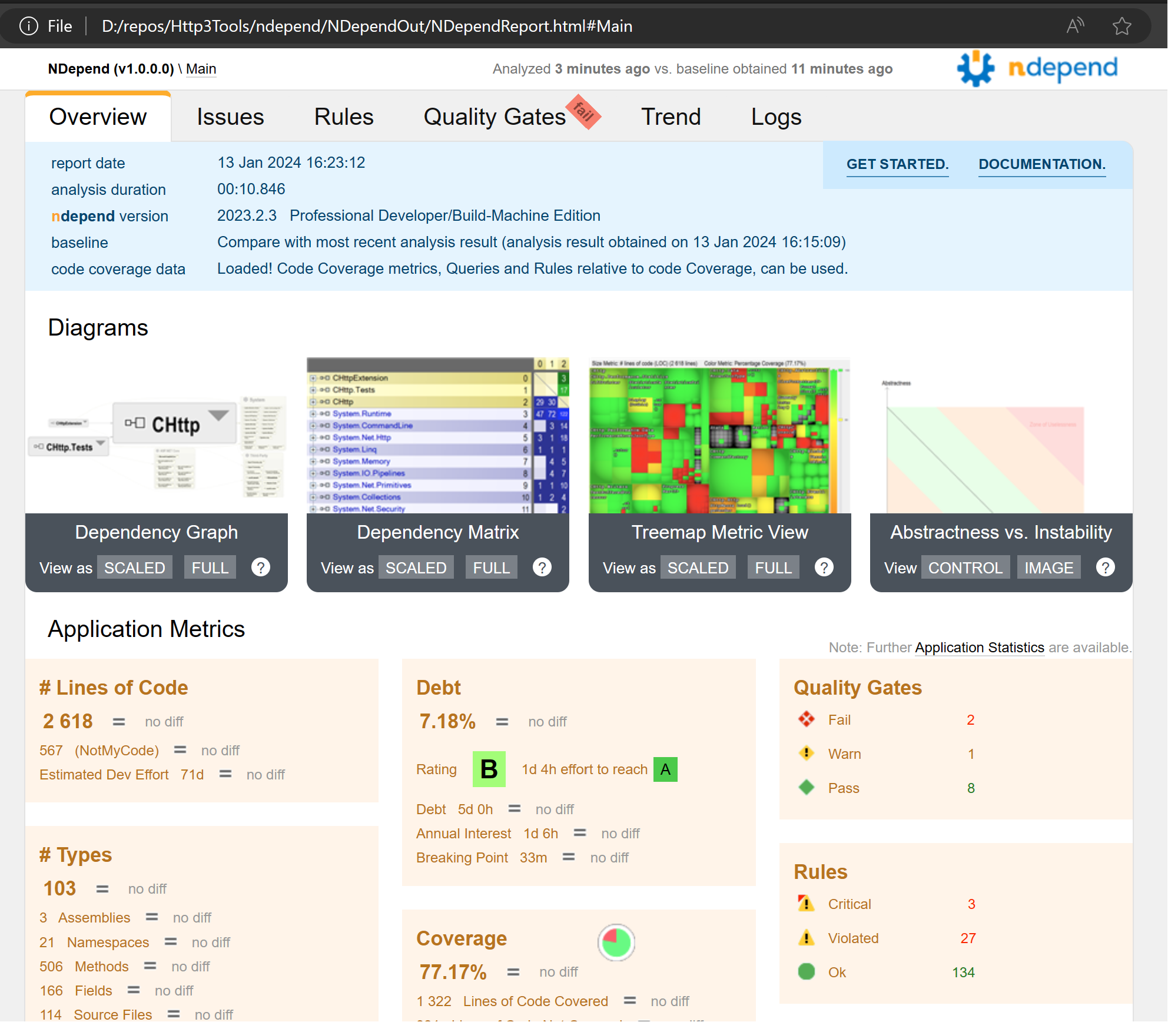View Dependency Graph as FULL
Image resolution: width=1168 pixels, height=1022 pixels.
click(210, 568)
